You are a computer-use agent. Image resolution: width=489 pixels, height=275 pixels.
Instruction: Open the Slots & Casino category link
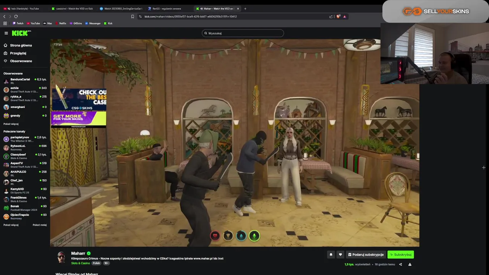click(x=81, y=263)
